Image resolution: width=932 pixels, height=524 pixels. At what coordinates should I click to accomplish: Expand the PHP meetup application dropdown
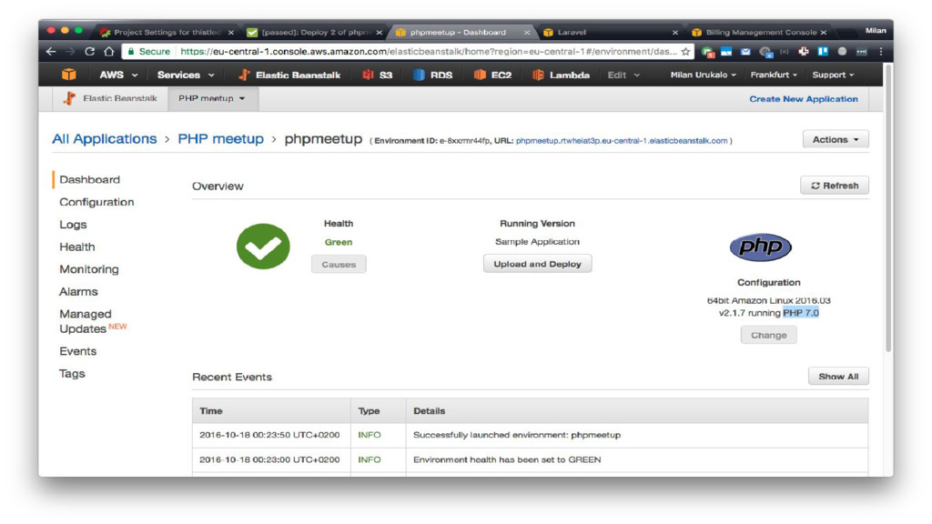[x=212, y=98]
